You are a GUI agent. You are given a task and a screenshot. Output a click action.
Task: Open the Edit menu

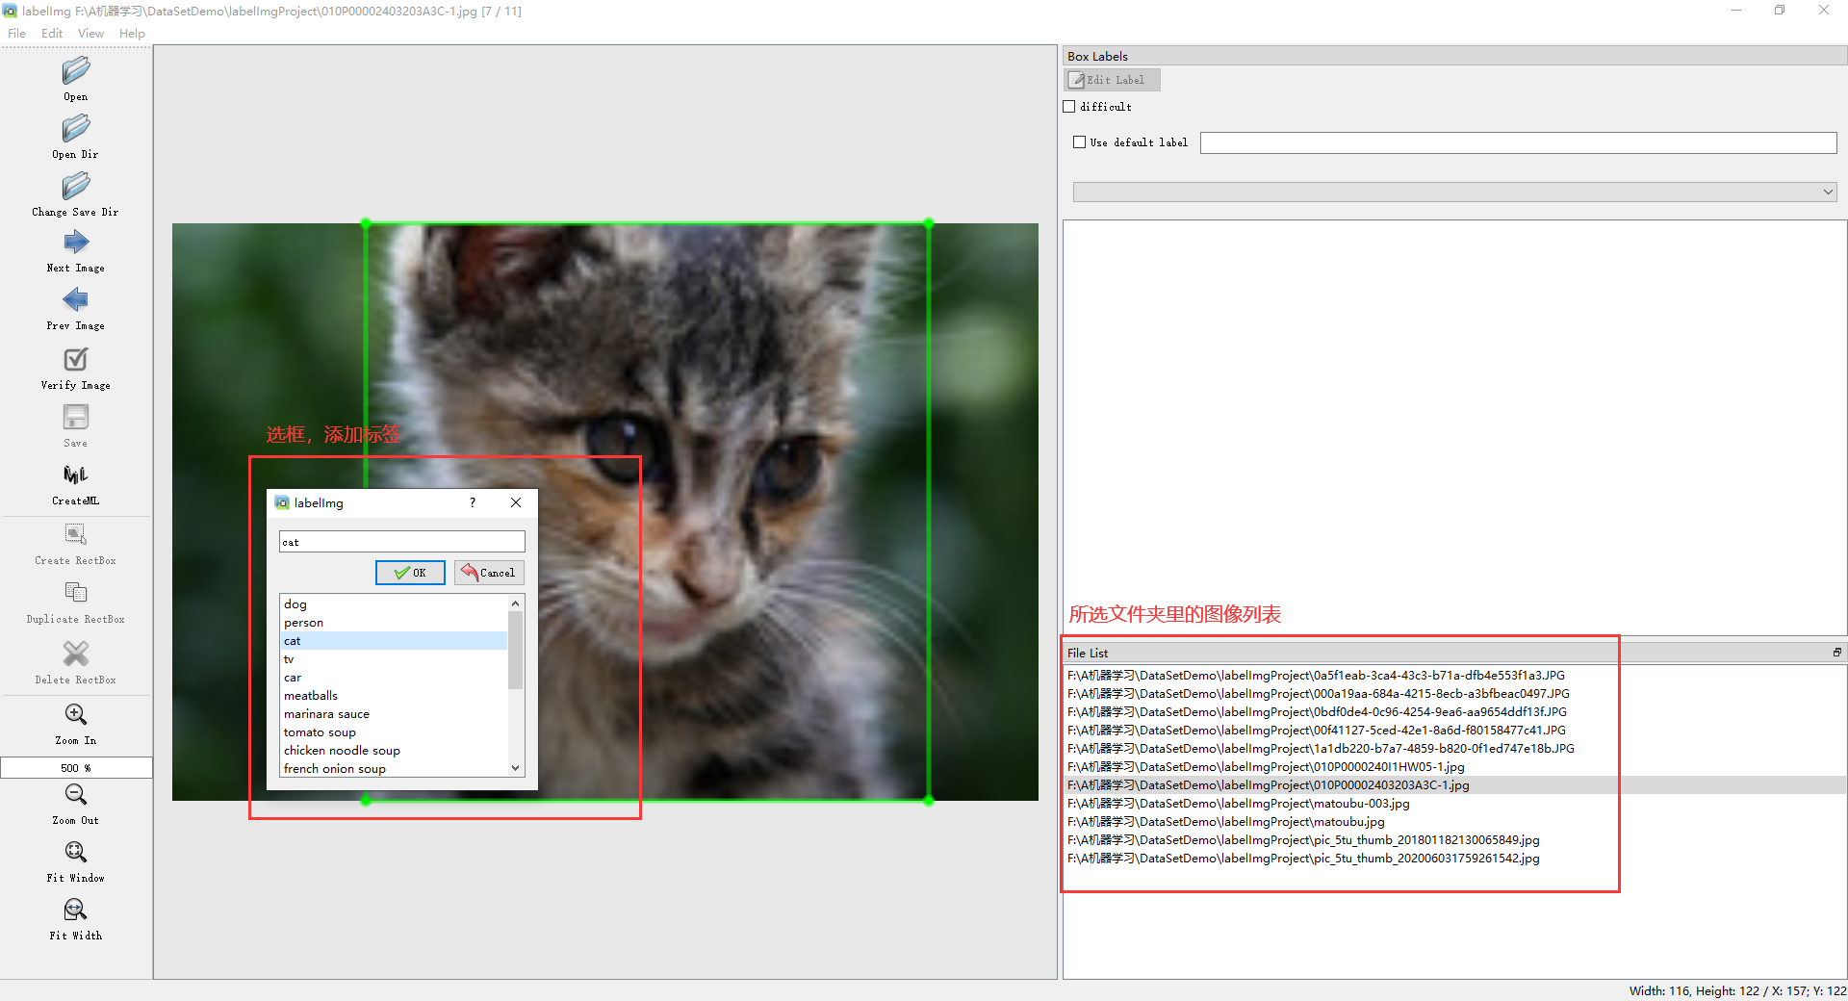(x=52, y=33)
